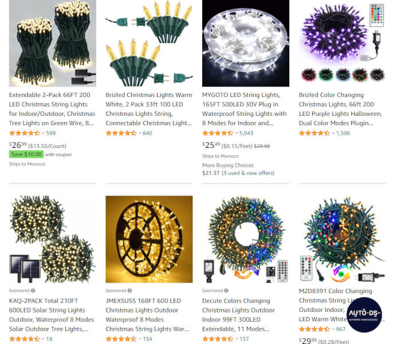
Task: Click the Save $10.00 coupon badge
Action: (x=26, y=154)
